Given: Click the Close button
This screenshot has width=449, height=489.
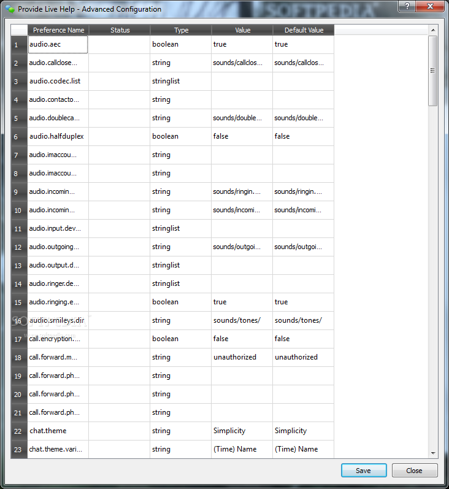Looking at the screenshot, I should click(415, 471).
